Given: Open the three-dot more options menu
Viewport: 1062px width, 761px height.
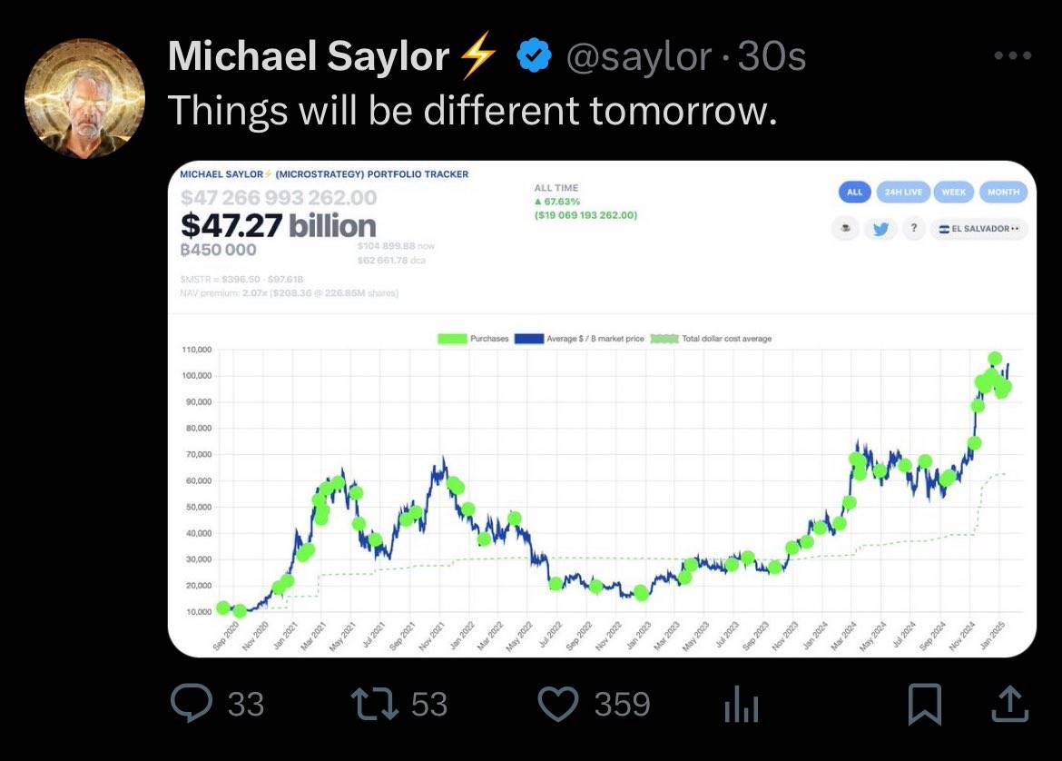Looking at the screenshot, I should coord(1013,56).
